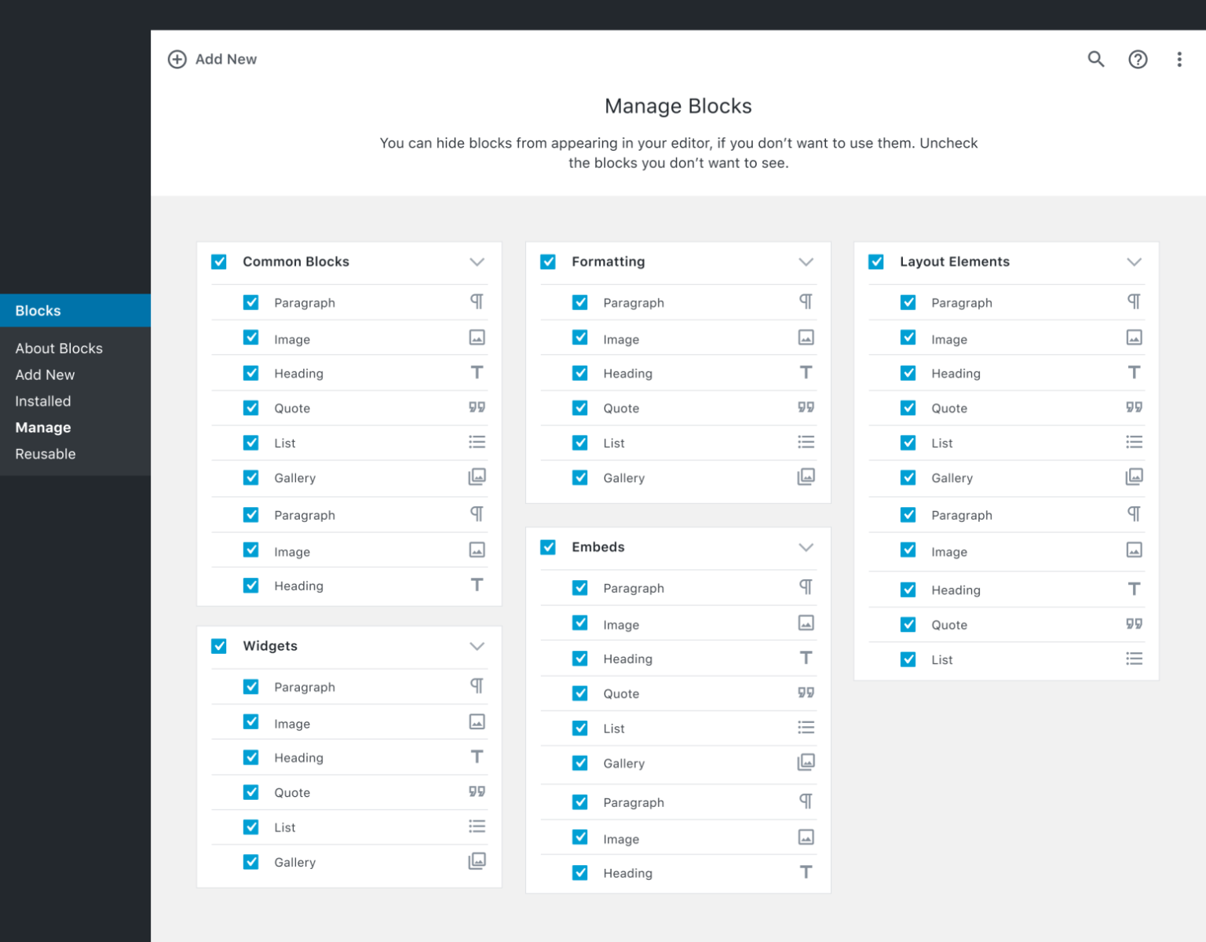Click the quote marks icon next to Quote in Embeds
1206x942 pixels.
806,693
